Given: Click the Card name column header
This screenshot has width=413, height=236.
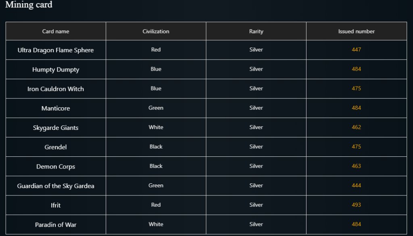Looking at the screenshot, I should coord(56,31).
